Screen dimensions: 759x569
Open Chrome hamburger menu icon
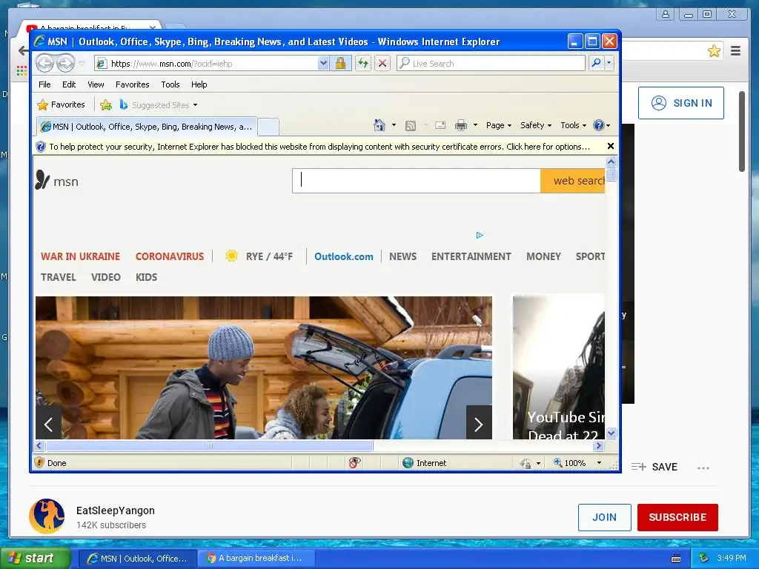736,51
